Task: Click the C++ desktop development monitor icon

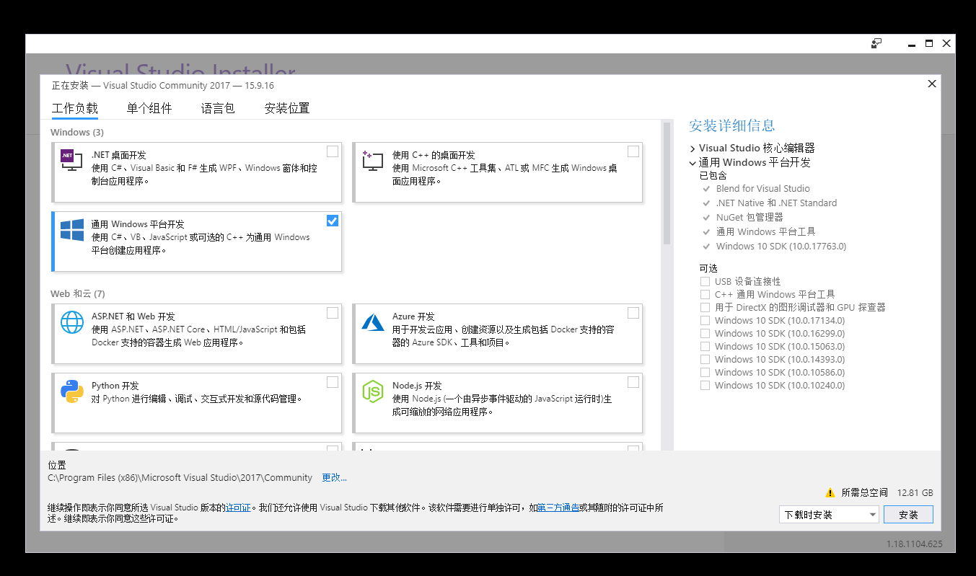Action: pyautogui.click(x=372, y=160)
